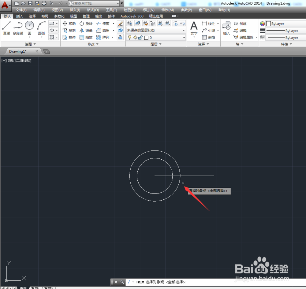
Task: Click the TRIM command line input field
Action: tap(216, 282)
